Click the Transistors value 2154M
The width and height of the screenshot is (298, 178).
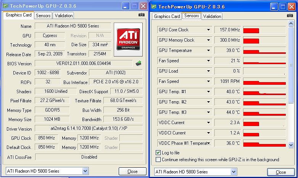tap(100, 54)
